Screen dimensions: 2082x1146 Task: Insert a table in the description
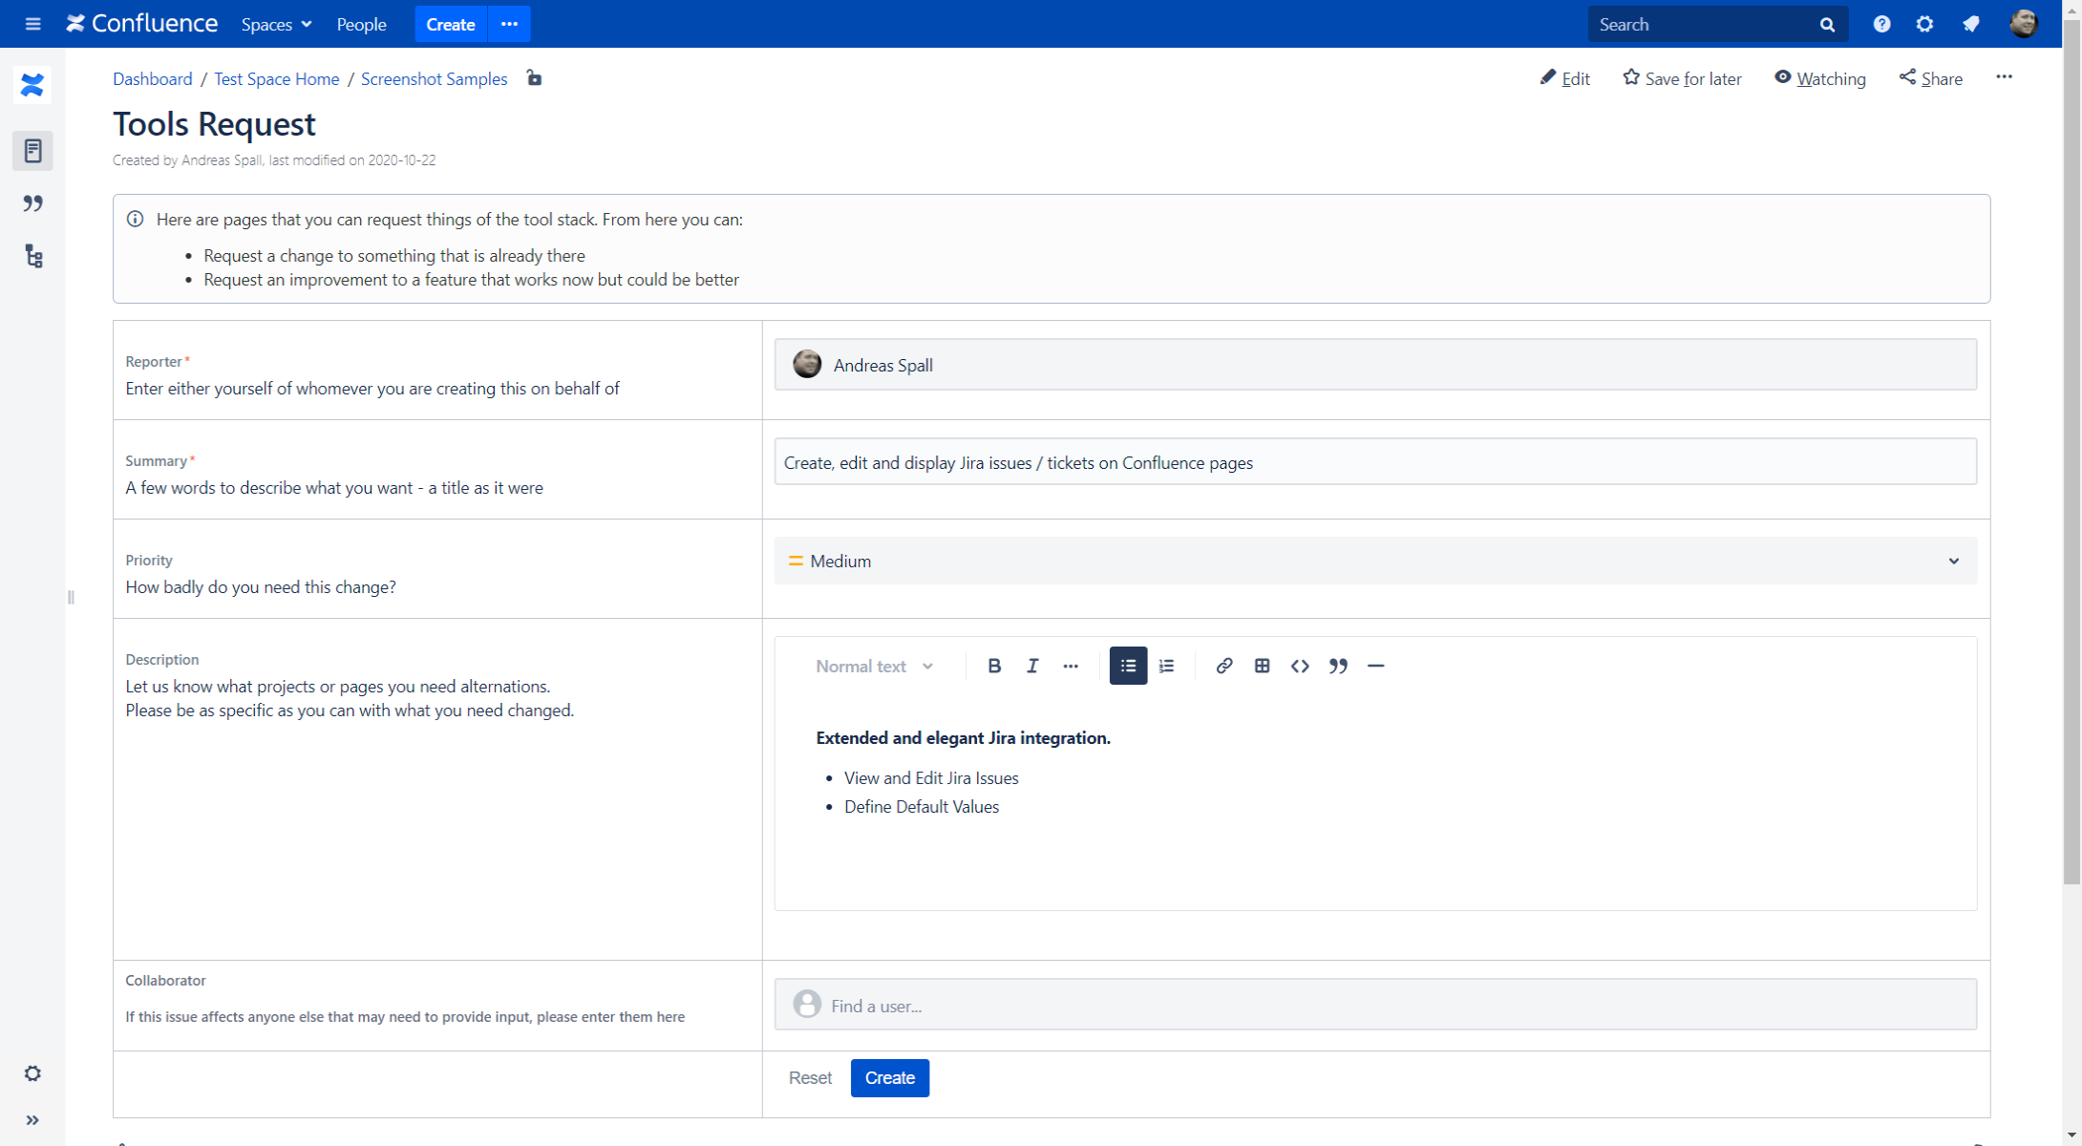point(1262,667)
